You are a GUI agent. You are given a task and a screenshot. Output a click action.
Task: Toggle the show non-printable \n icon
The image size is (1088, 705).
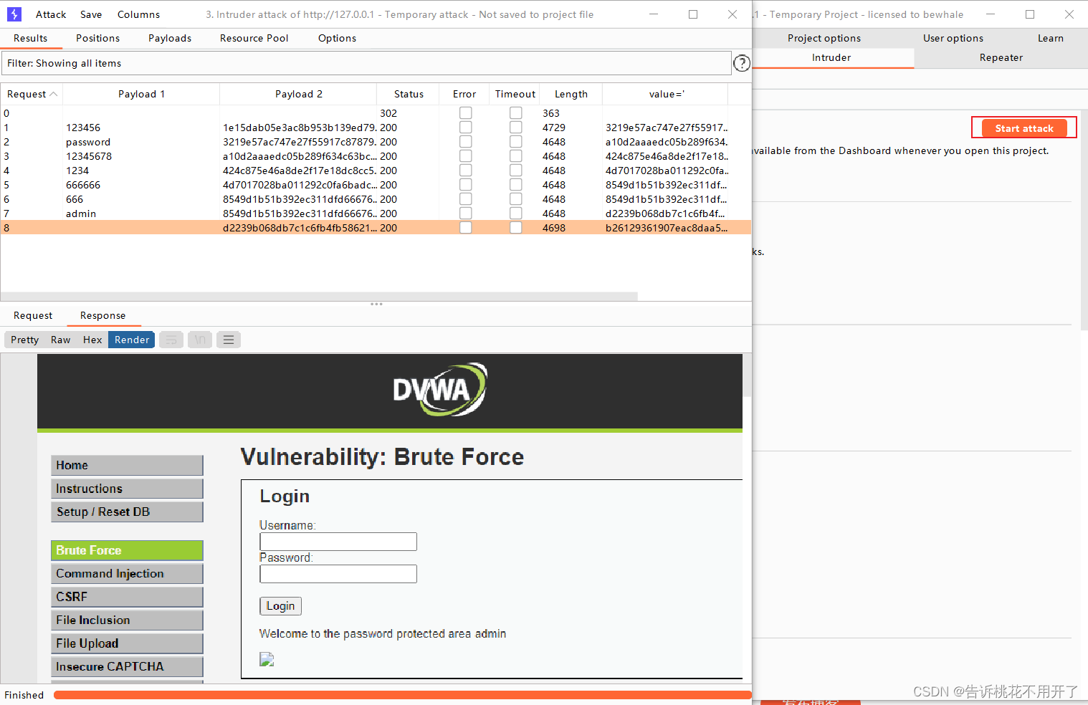[x=200, y=340]
